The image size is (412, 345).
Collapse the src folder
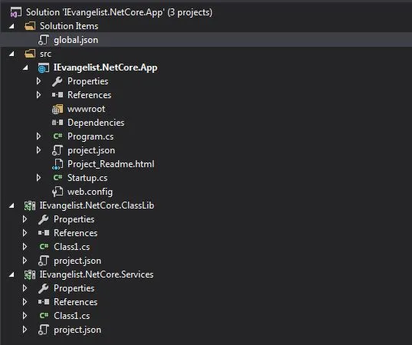12,54
